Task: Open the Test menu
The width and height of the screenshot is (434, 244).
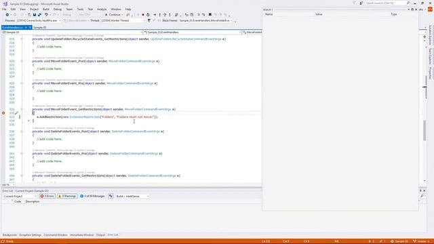Action: [x=90, y=9]
